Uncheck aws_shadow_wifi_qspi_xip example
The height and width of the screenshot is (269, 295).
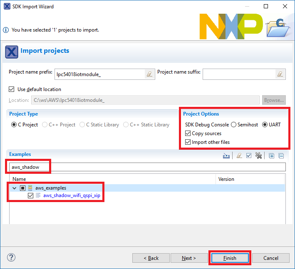[30, 195]
